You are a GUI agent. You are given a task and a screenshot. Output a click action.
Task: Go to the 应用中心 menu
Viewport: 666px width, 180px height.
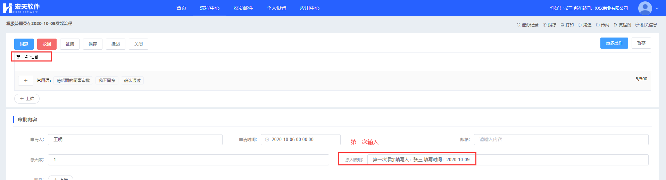(x=309, y=8)
